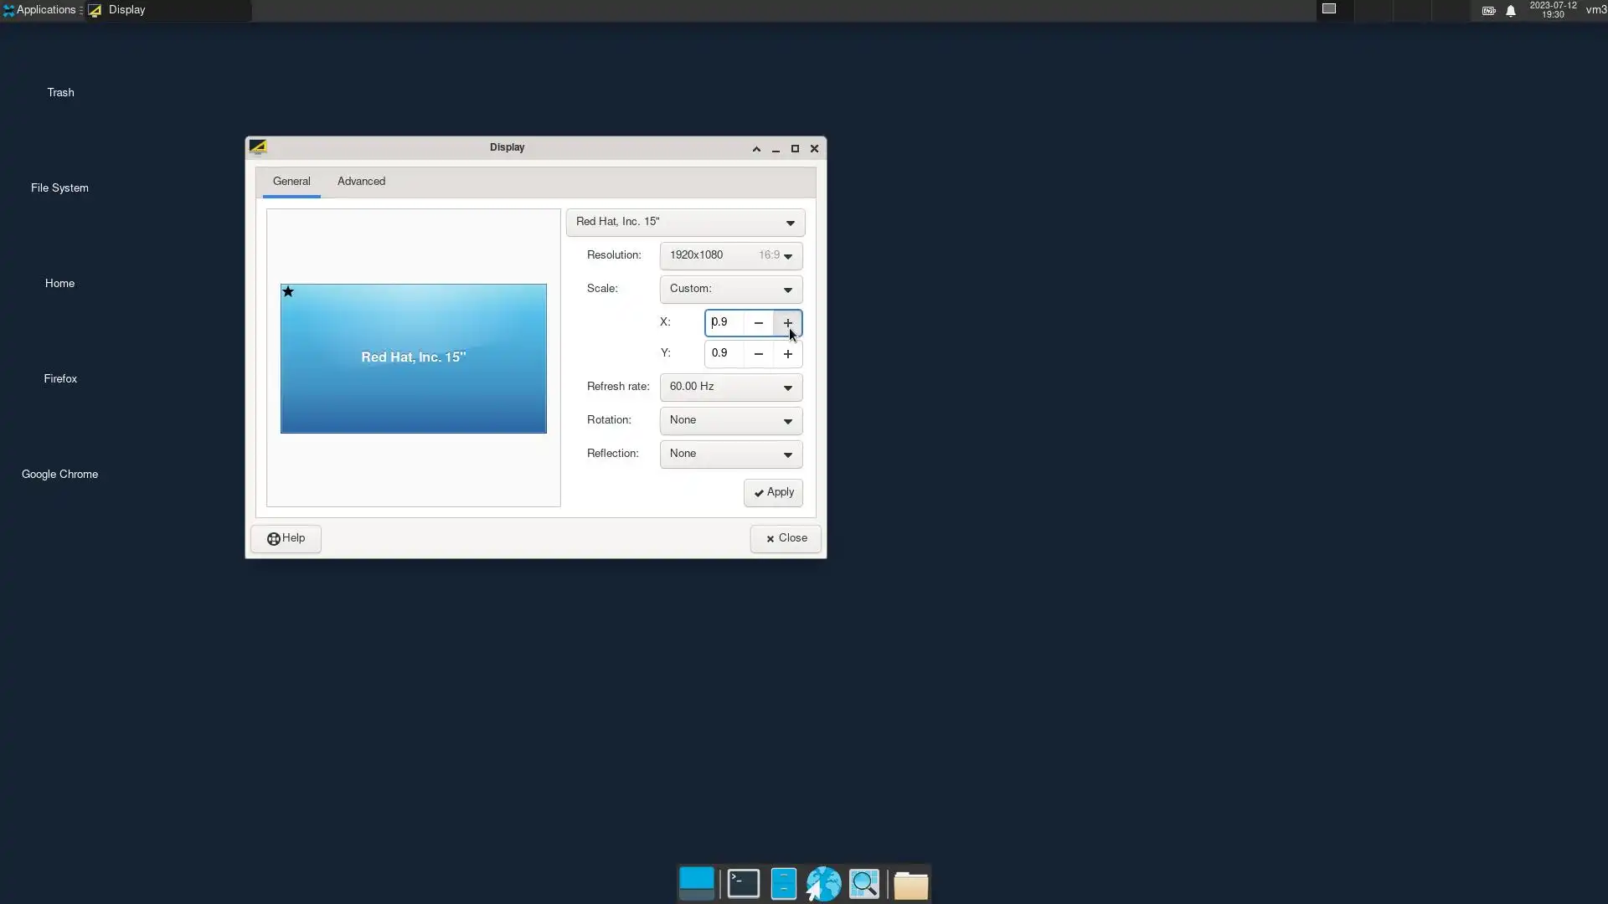Image resolution: width=1608 pixels, height=904 pixels.
Task: Increase the Y scale value
Action: coord(787,354)
